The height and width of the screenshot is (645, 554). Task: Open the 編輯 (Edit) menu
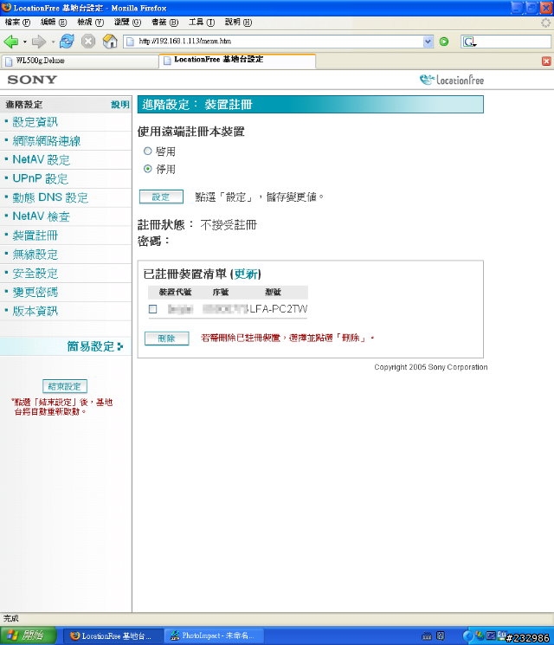click(54, 23)
